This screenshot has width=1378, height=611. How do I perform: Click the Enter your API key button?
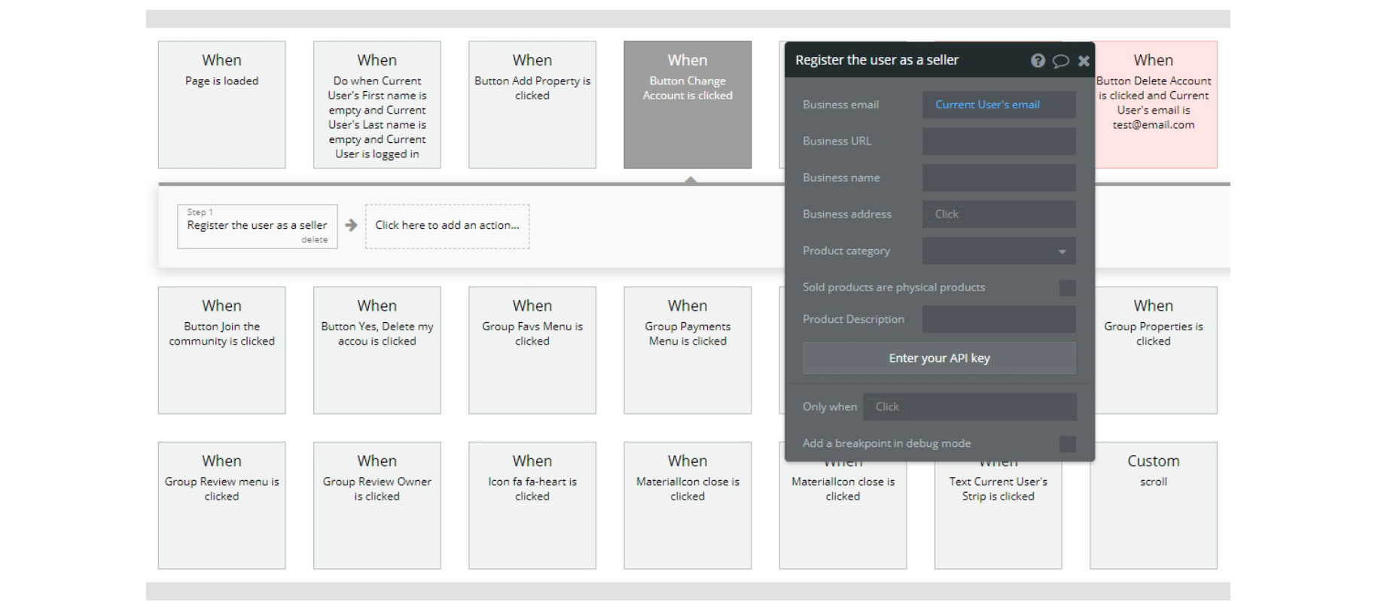[x=939, y=358]
